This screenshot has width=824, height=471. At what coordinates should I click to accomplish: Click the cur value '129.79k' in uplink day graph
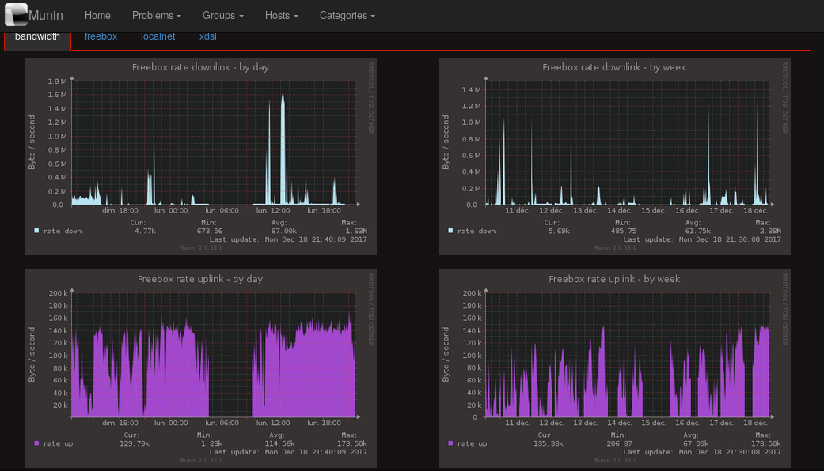coord(134,443)
